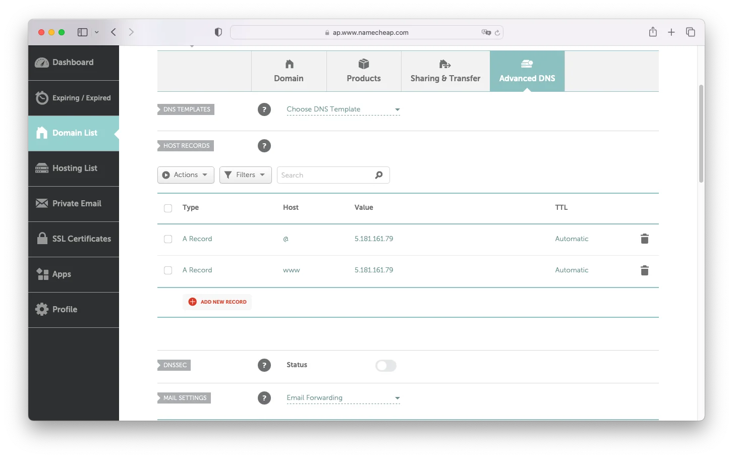Open Safari share icon
Viewport: 733px width, 458px height.
pos(653,32)
